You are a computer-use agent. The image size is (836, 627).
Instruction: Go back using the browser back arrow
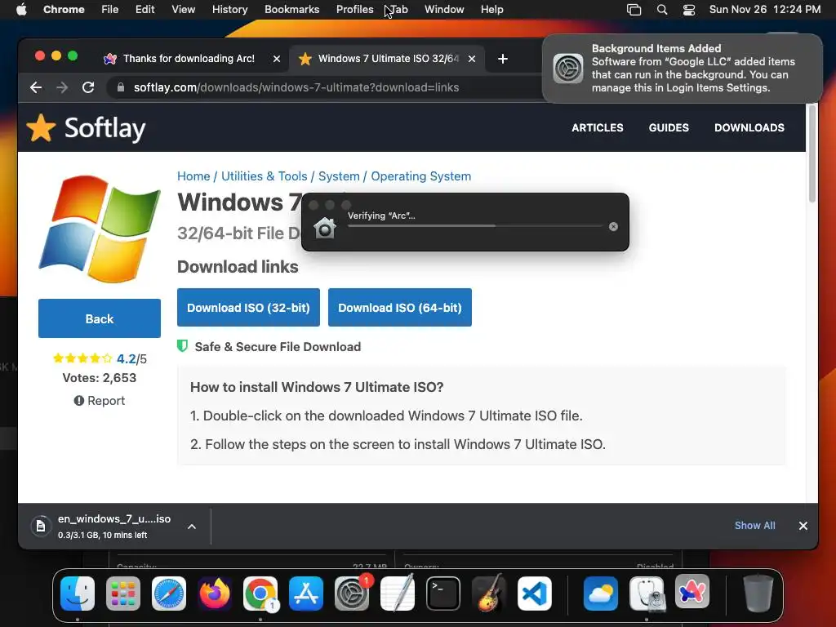pyautogui.click(x=36, y=87)
